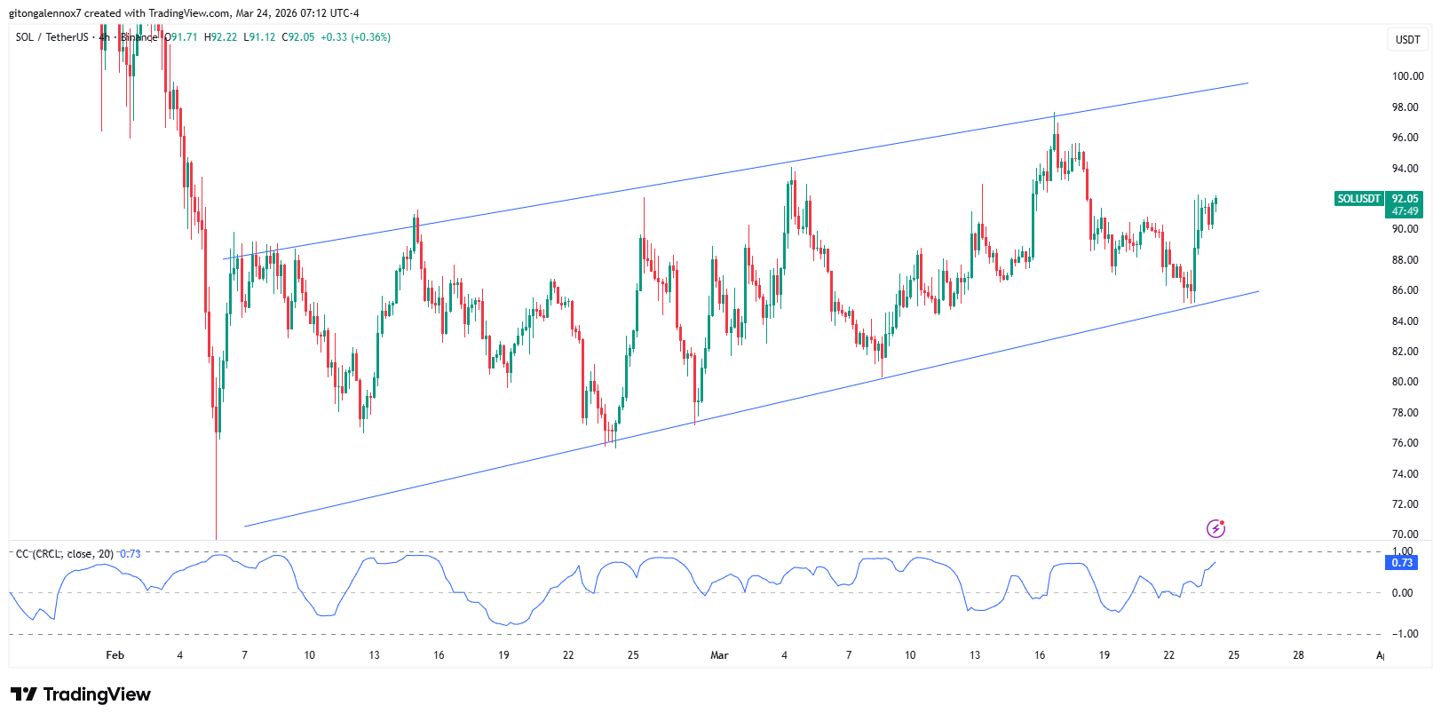The height and width of the screenshot is (721, 1441).
Task: Select the 4h timeframe in chart legend
Action: click(x=104, y=37)
